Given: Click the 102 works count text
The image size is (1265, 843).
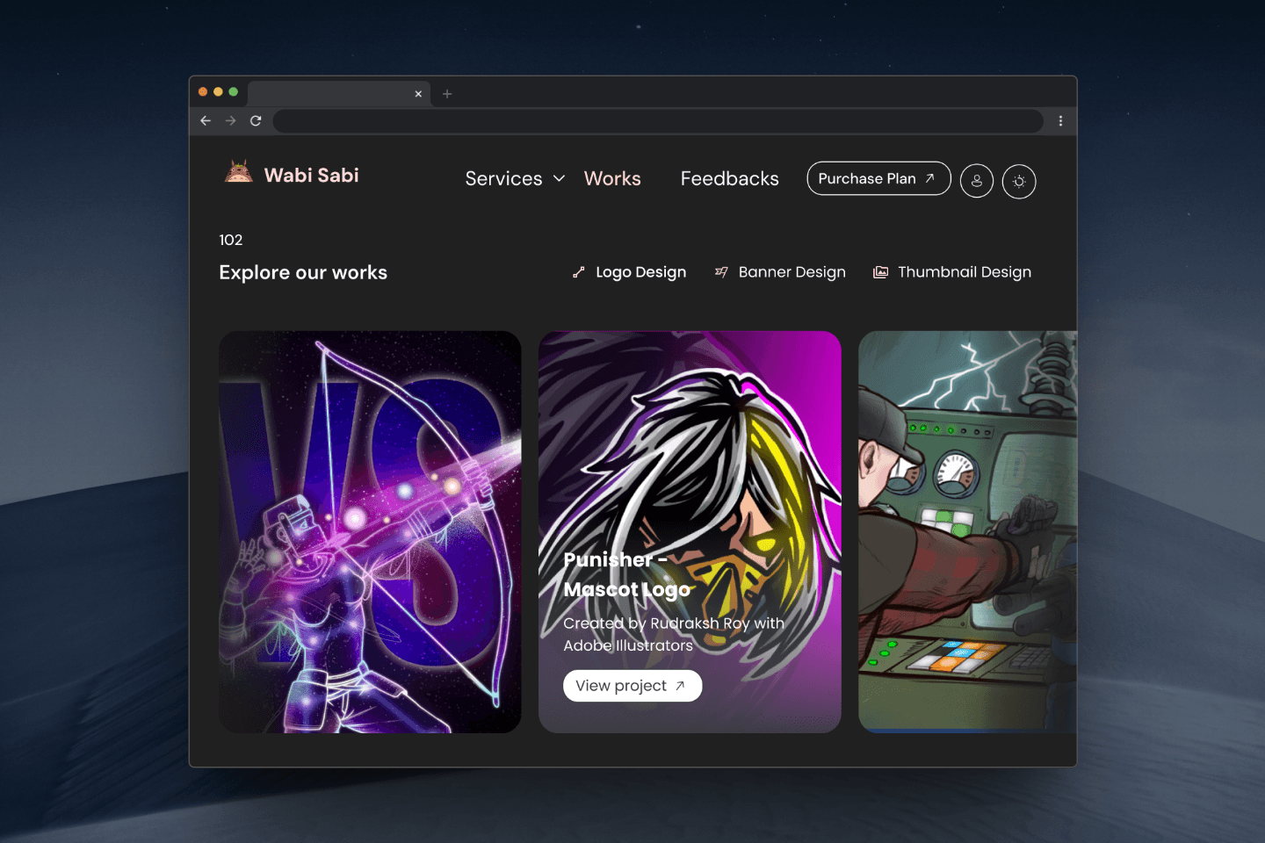Looking at the screenshot, I should coord(230,240).
